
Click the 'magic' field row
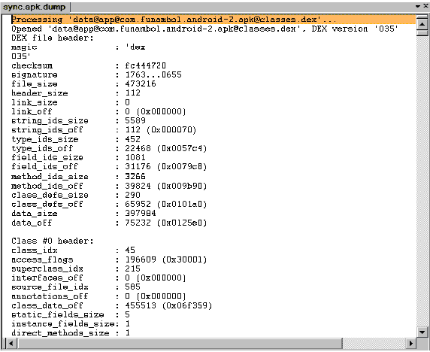[78, 47]
